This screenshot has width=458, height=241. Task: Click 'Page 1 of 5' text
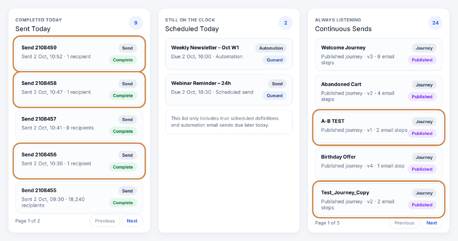click(x=327, y=223)
